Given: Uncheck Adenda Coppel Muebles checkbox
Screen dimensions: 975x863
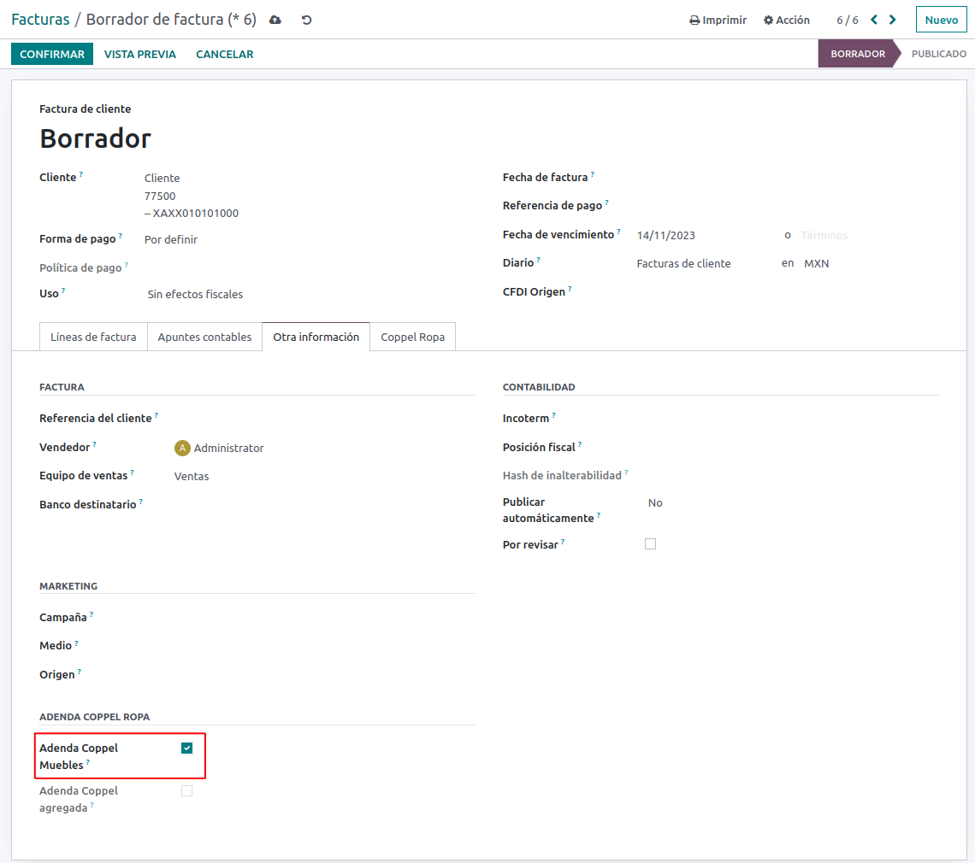Looking at the screenshot, I should 187,749.
